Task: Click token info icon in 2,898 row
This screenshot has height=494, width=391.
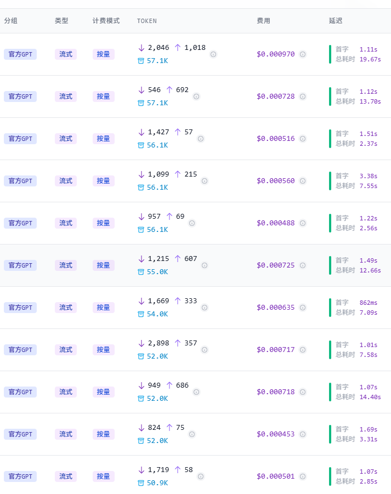Action: (205, 350)
